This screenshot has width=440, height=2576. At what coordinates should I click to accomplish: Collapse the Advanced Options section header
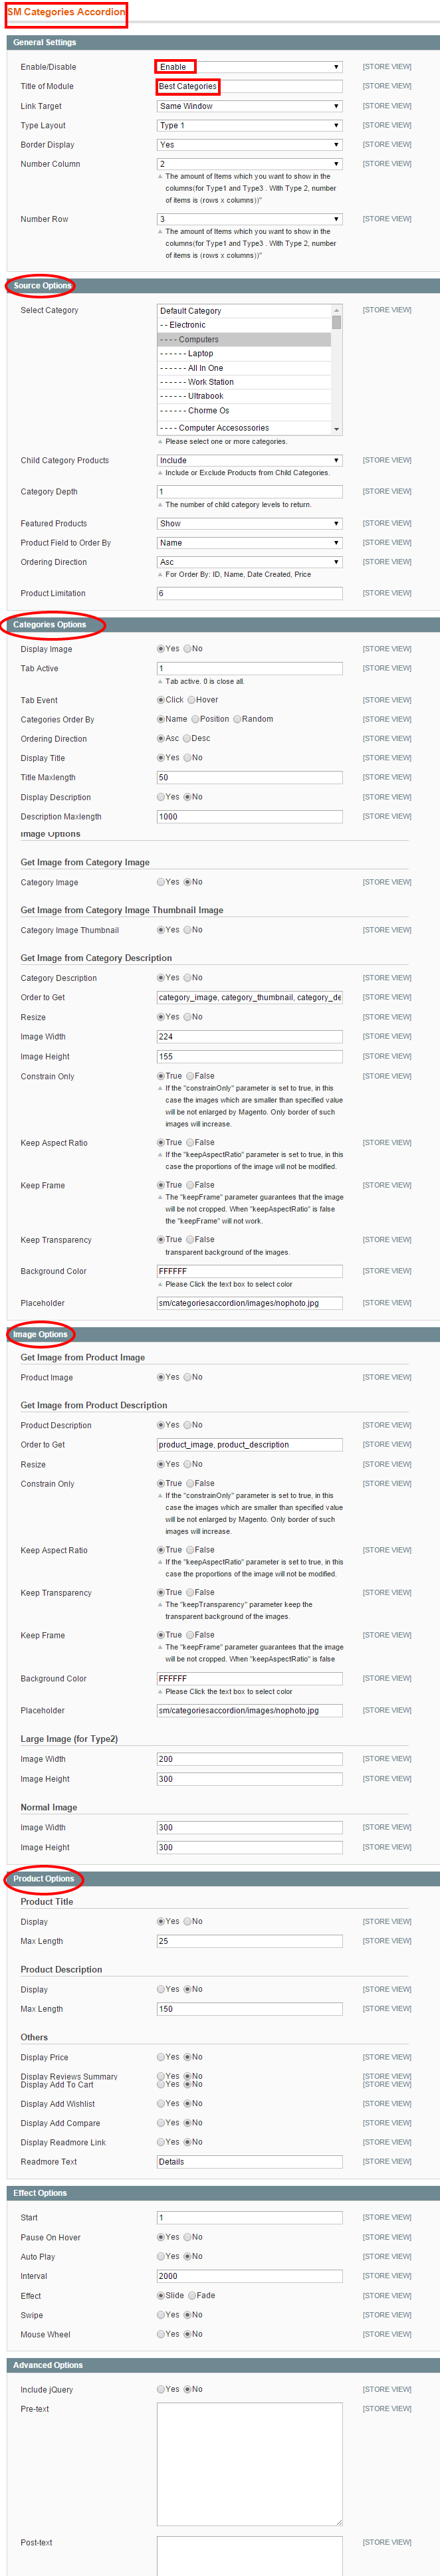click(x=223, y=2365)
